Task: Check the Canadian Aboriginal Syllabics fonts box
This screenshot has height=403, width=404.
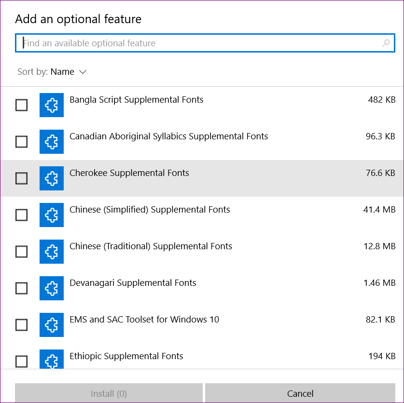Action: coord(21,142)
